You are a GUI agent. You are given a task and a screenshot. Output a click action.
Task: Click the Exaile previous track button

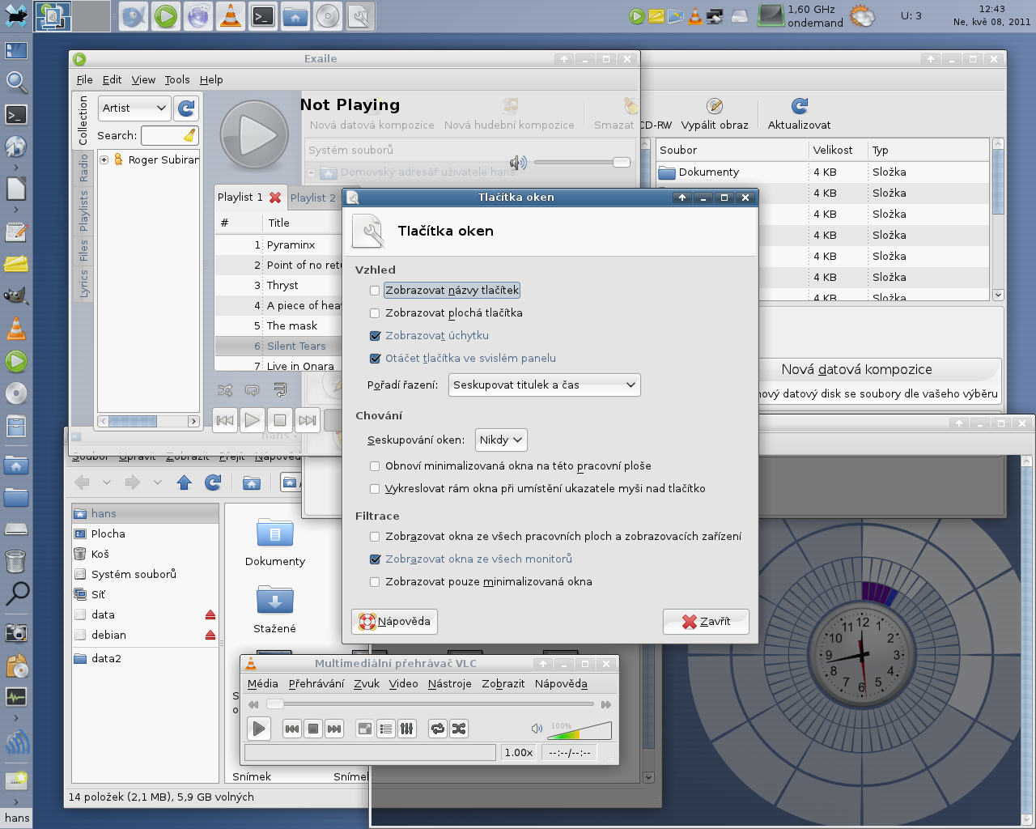(x=225, y=420)
